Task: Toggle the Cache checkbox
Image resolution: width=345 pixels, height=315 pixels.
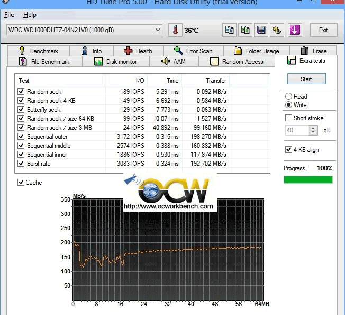Action: click(21, 182)
